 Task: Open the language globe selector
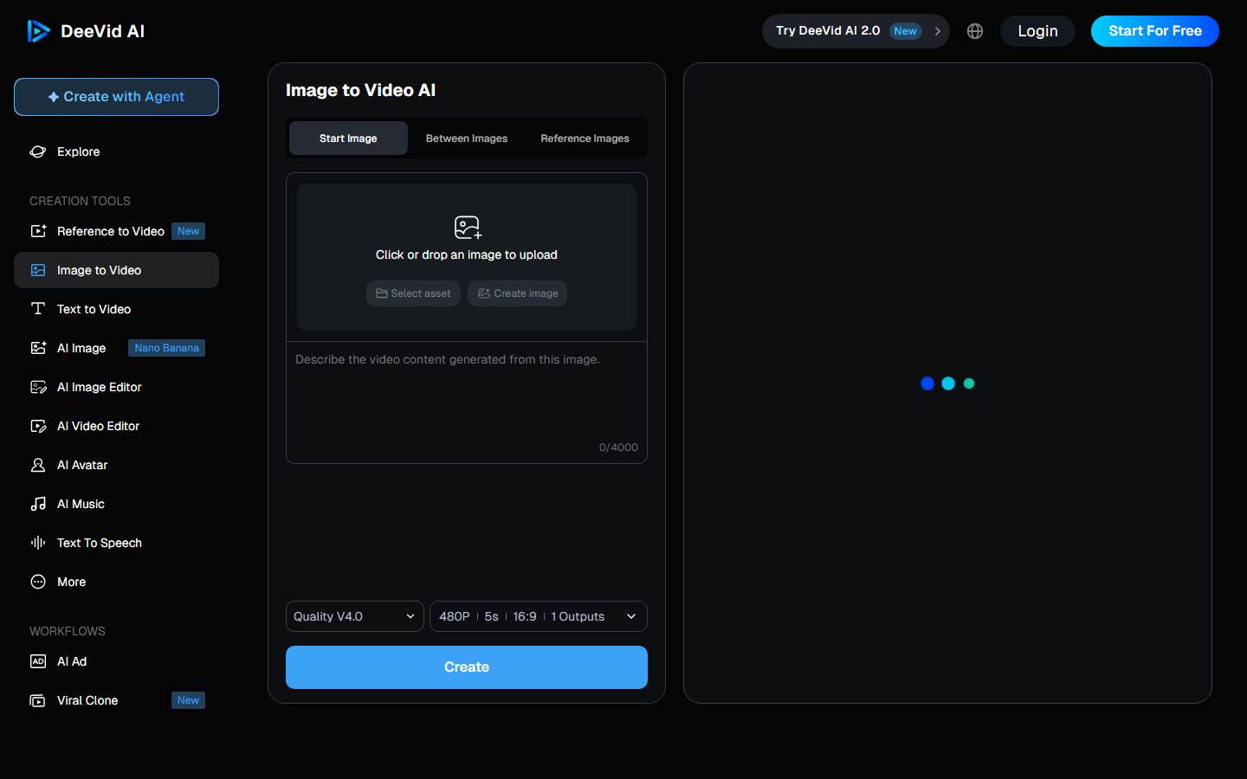coord(975,31)
